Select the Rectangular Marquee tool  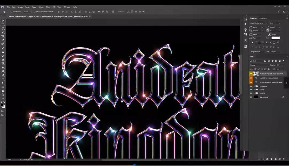click(x=3, y=24)
